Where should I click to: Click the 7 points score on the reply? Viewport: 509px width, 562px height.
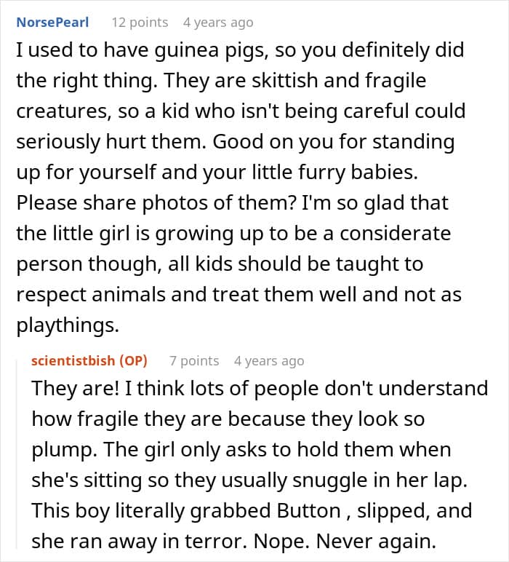pyautogui.click(x=194, y=360)
